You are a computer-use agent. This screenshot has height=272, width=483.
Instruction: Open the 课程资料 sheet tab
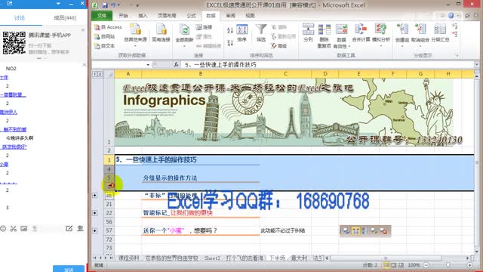point(128,258)
